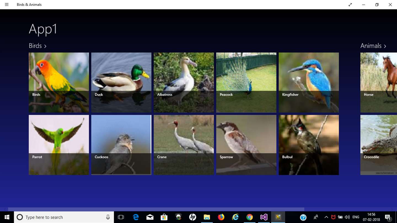Open the volume control icon
The image size is (397, 223).
pyautogui.click(x=347, y=217)
